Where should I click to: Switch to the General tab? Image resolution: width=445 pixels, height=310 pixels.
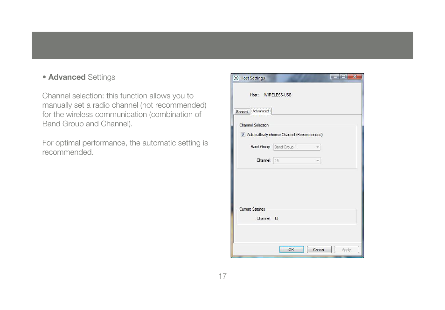tap(242, 111)
